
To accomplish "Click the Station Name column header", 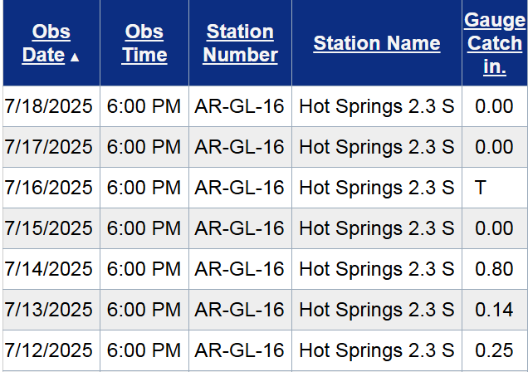I will [x=377, y=43].
